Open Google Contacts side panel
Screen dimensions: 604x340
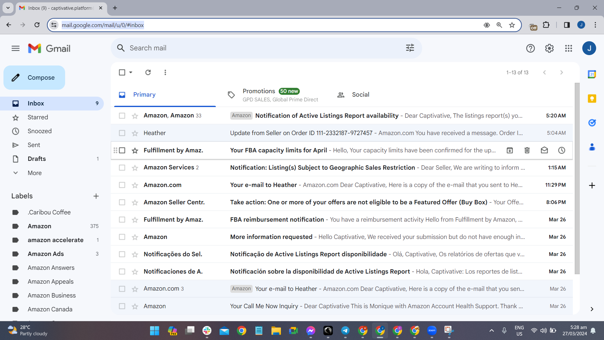point(592,147)
